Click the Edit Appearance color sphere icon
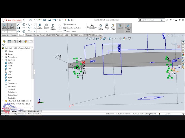This screenshot has width=185, height=138. (x=124, y=39)
